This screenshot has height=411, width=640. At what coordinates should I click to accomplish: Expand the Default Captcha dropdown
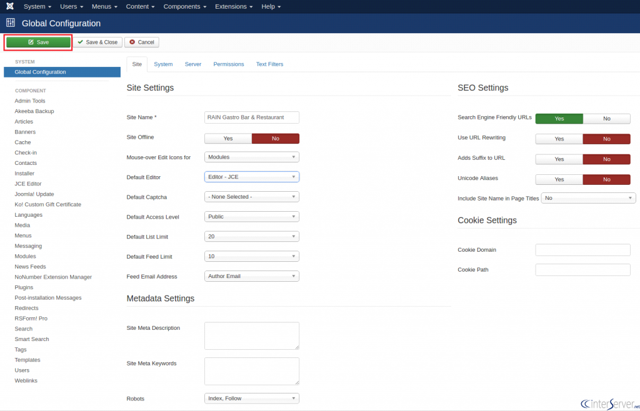252,197
